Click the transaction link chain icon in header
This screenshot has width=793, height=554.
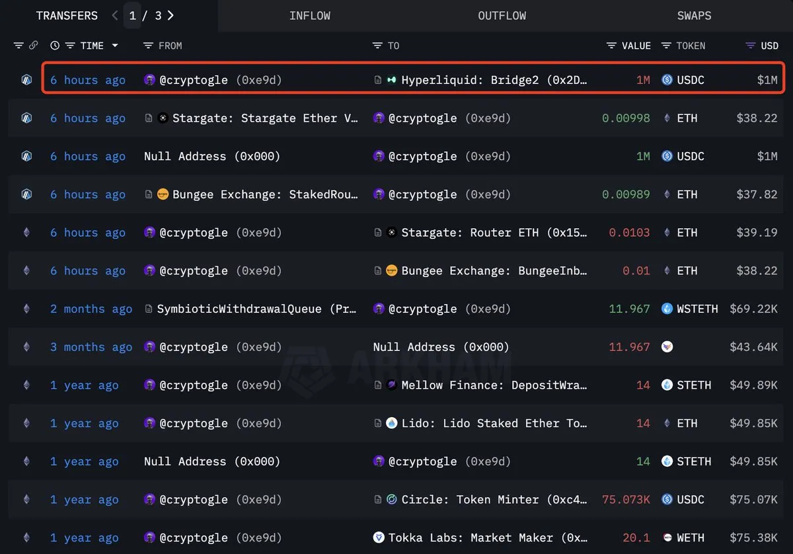pyautogui.click(x=33, y=46)
